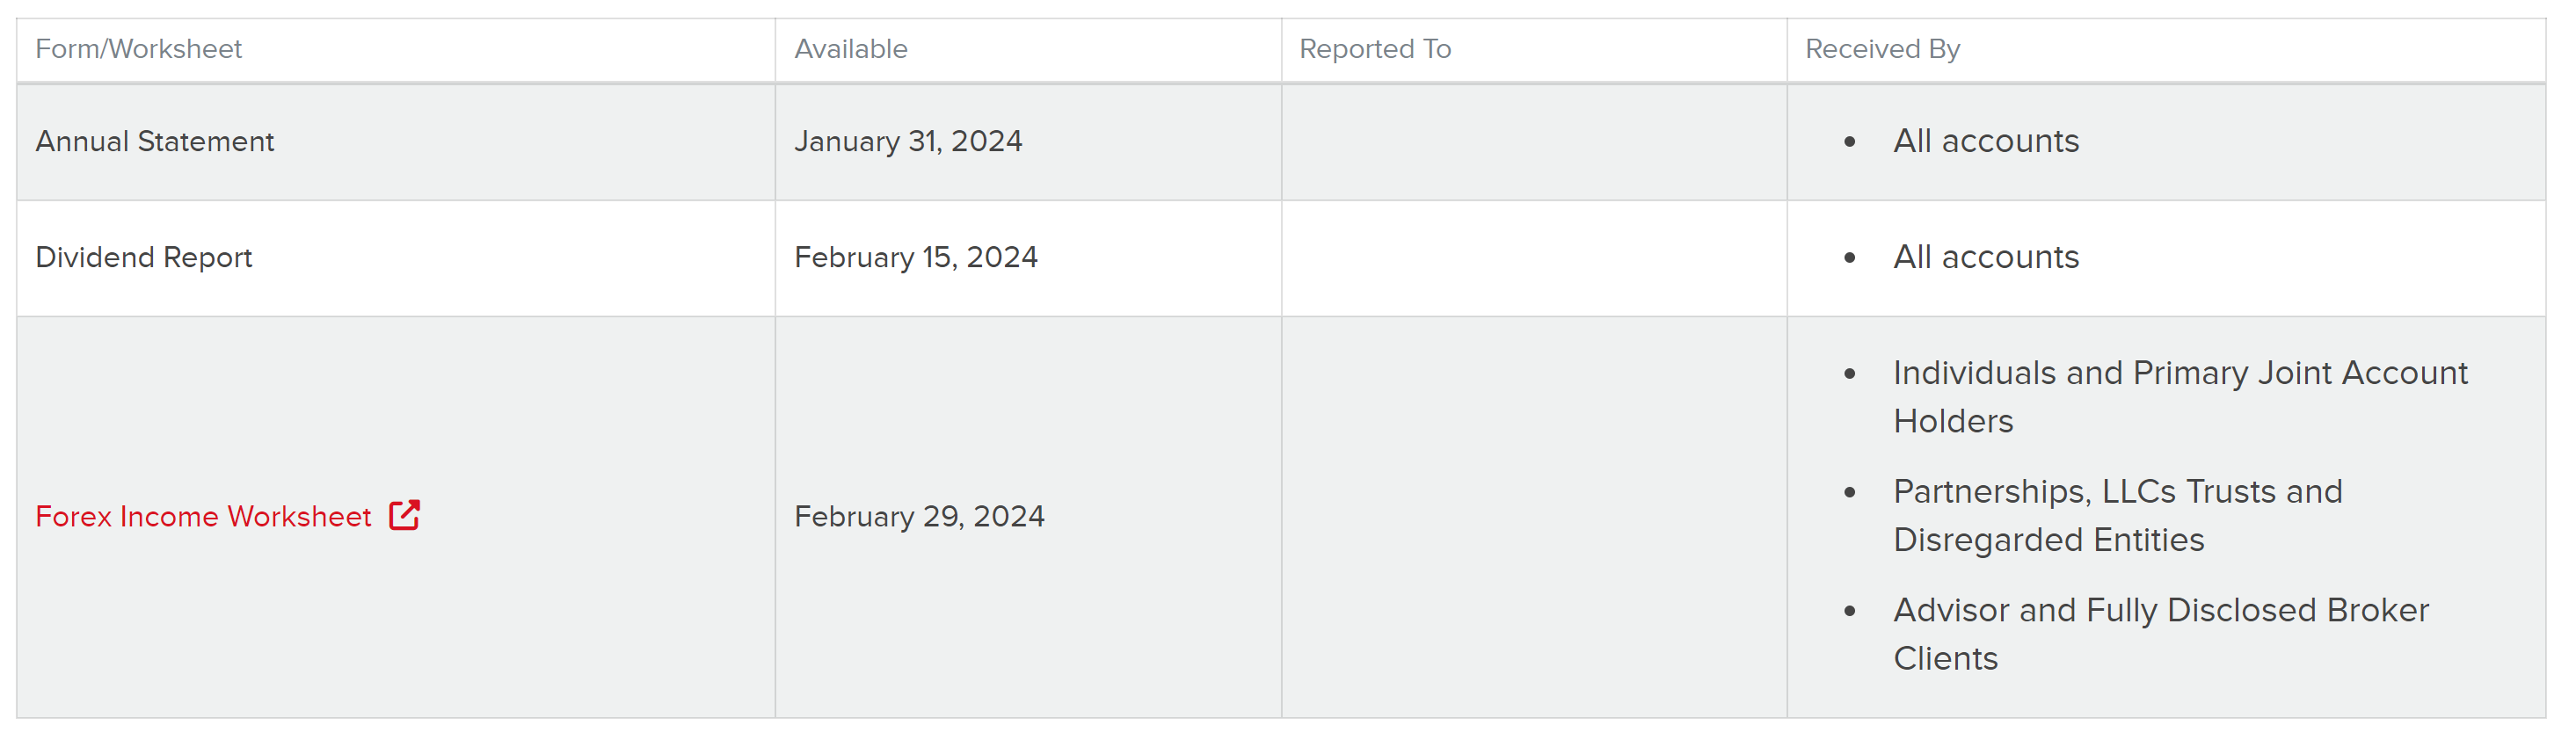Click the January 31, 2024 date cell
Image resolution: width=2576 pixels, height=740 pixels.
coord(908,141)
